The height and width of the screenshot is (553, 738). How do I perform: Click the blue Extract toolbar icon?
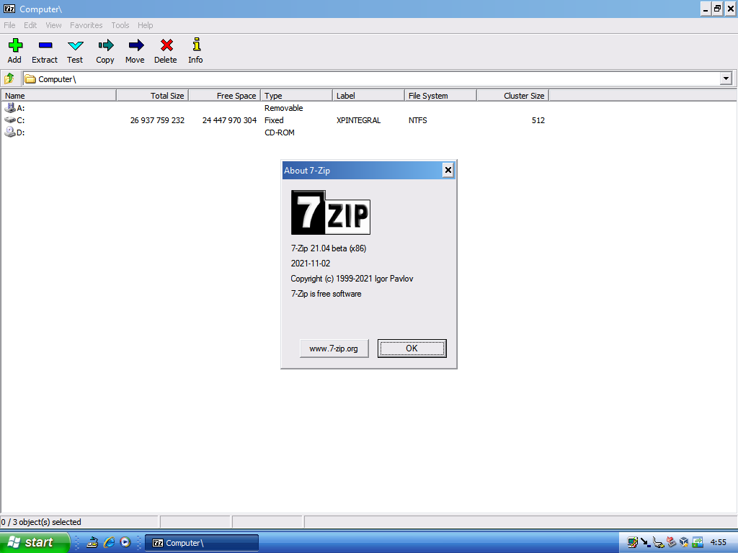tap(45, 45)
